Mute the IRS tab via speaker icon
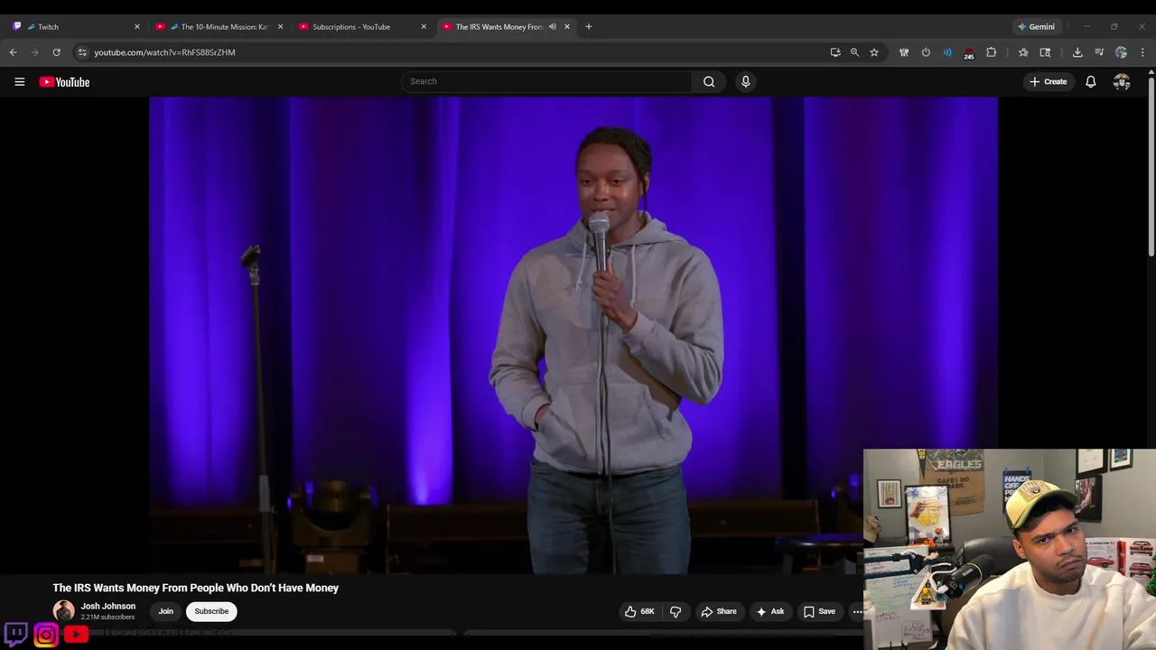 (x=552, y=27)
